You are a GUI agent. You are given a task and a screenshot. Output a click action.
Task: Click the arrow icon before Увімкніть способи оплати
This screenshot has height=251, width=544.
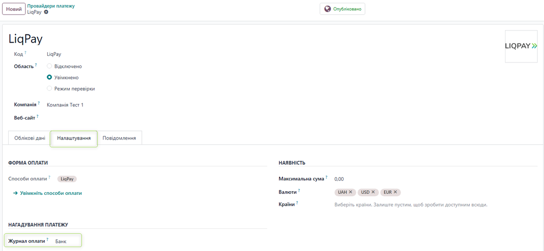pos(15,193)
